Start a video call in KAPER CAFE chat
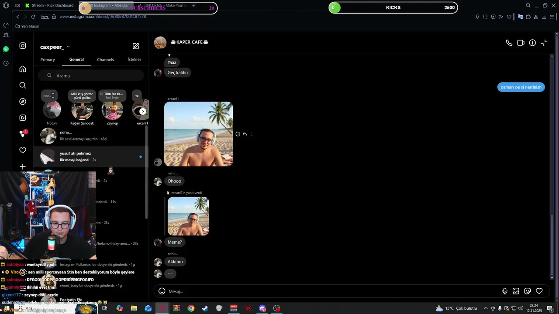Viewport: 559px width, 314px height. 521,43
